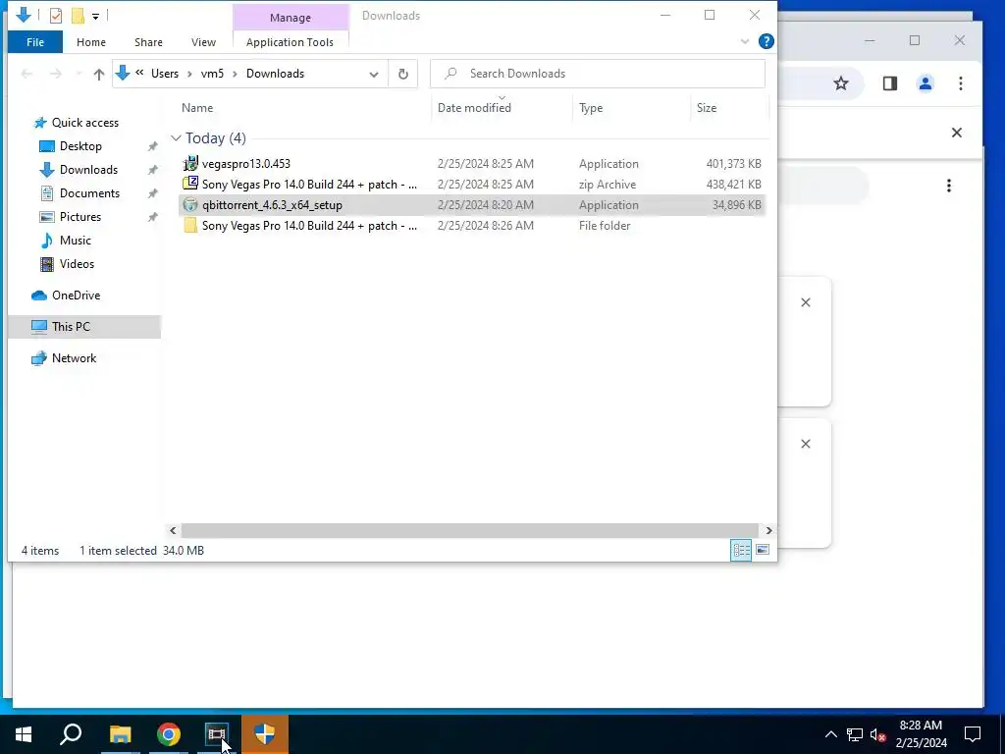Open Music in the navigation pane
Screen dimensions: 1005x754
tap(75, 241)
